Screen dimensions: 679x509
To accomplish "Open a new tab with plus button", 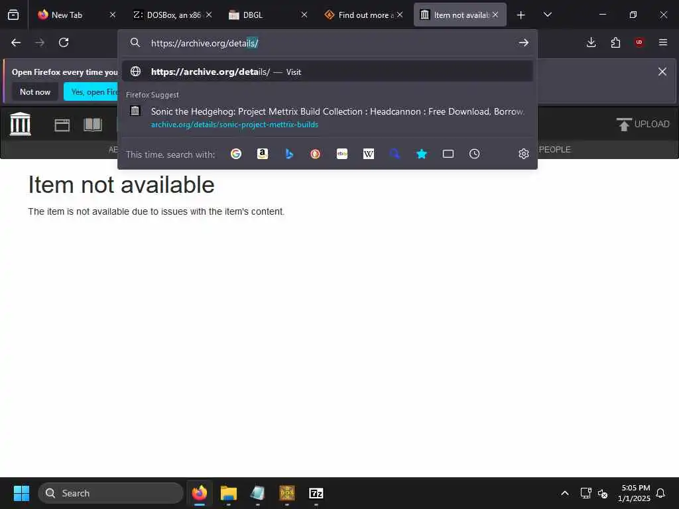I will click(x=521, y=15).
